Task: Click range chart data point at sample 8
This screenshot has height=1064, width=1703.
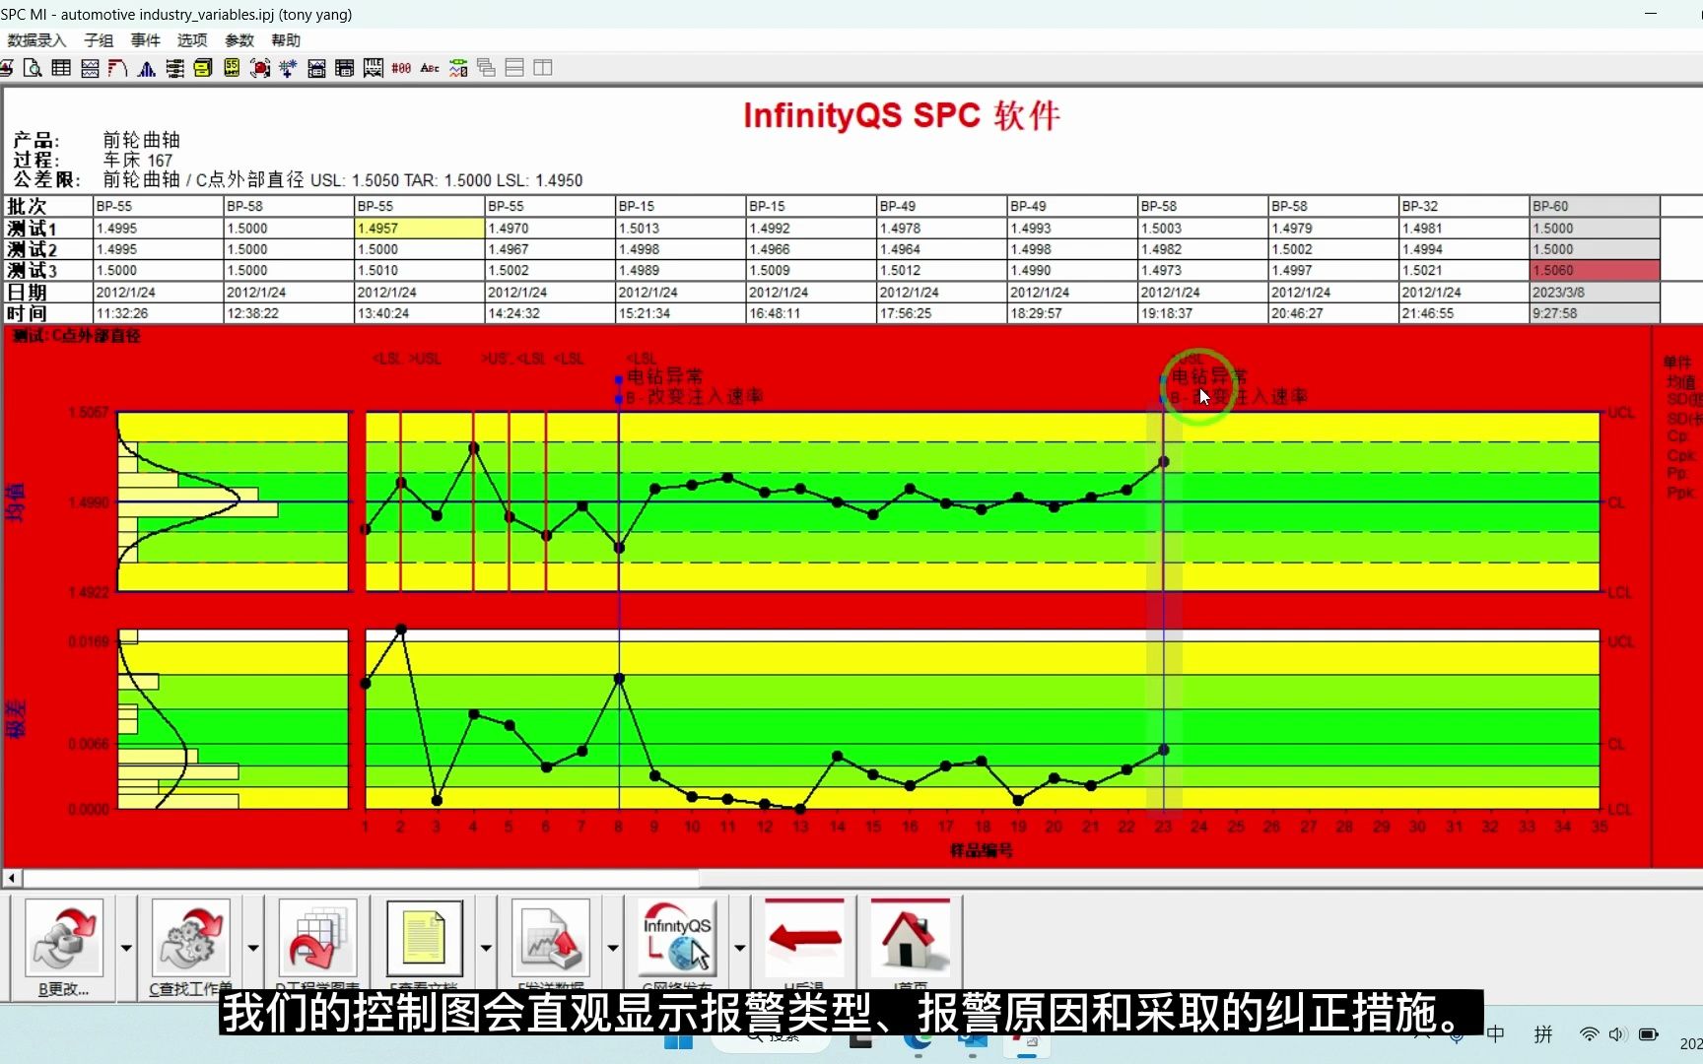Action: coord(620,679)
